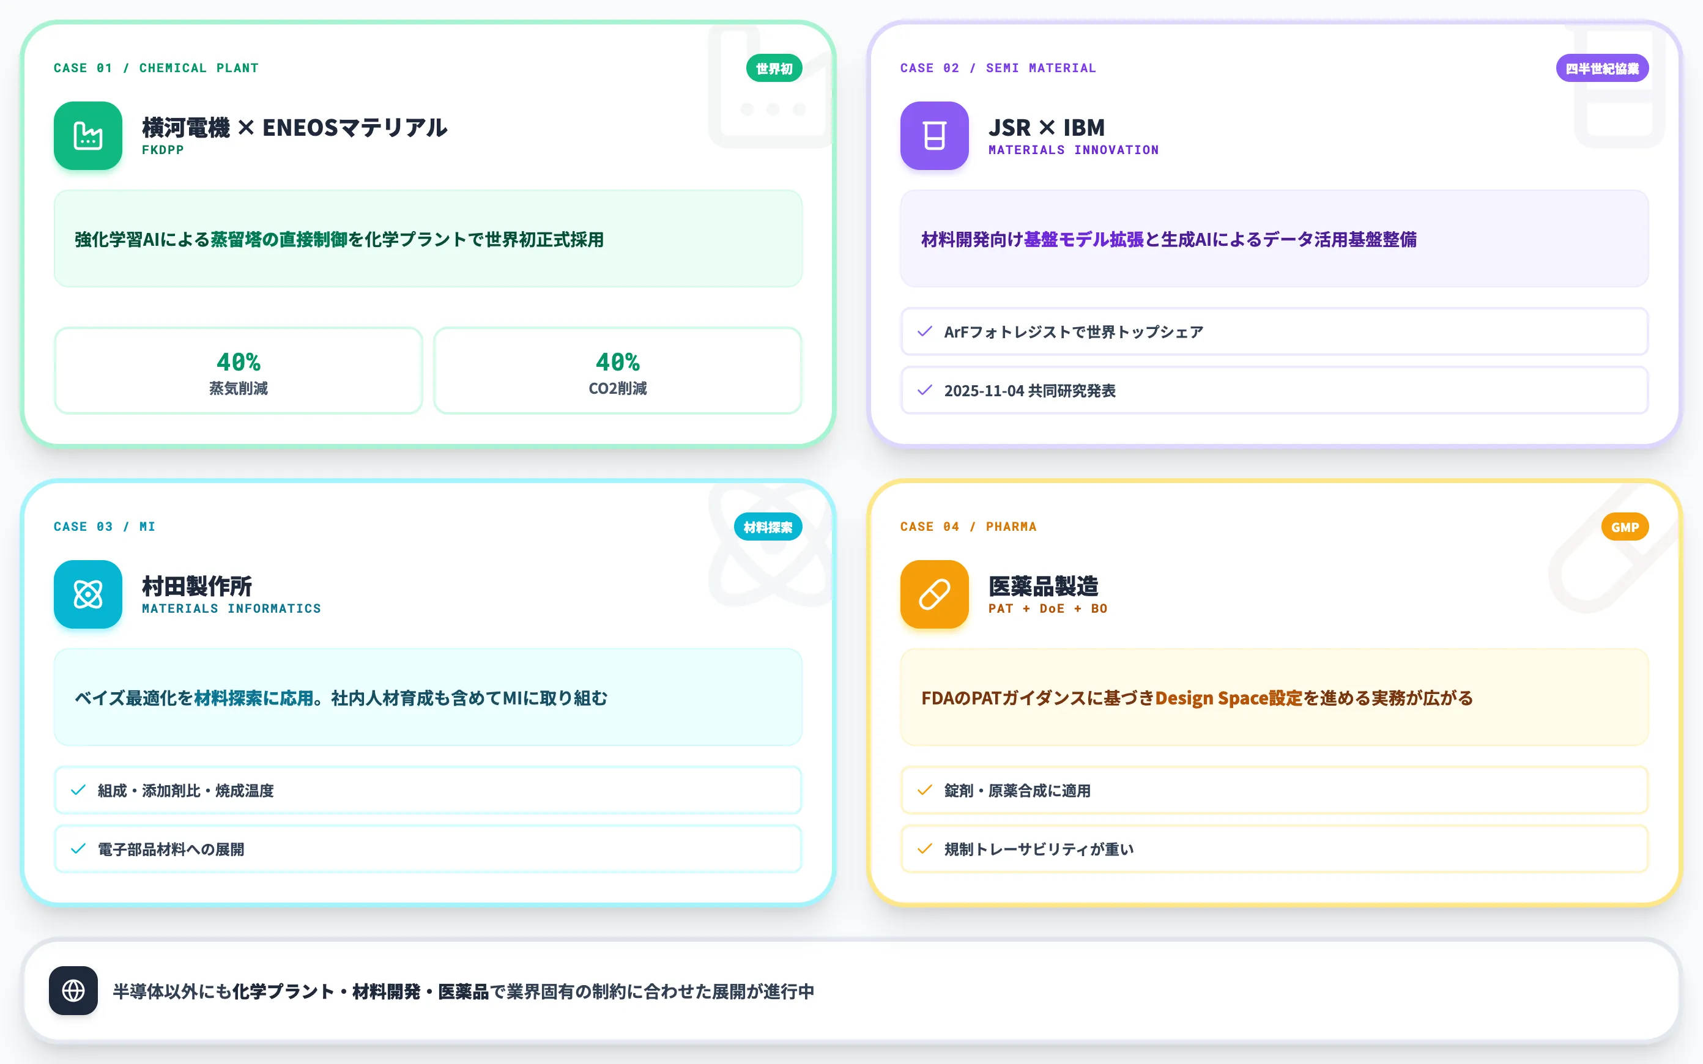Screen dimensions: 1703x1064
Task: Click the CASE 01 / CHEMICAL PLANT label
Action: tap(156, 68)
